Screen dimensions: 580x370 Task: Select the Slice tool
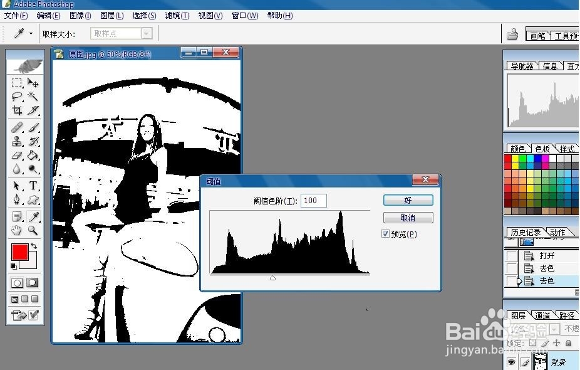point(33,110)
